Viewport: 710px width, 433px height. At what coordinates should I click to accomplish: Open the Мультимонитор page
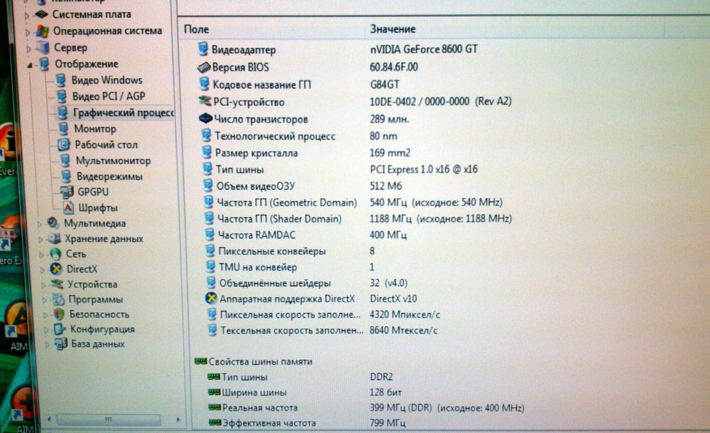pos(113,161)
